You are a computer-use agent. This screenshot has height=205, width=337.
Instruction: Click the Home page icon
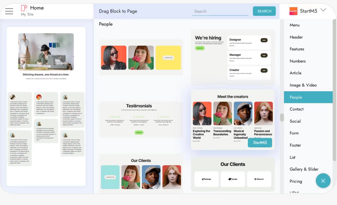point(24,8)
